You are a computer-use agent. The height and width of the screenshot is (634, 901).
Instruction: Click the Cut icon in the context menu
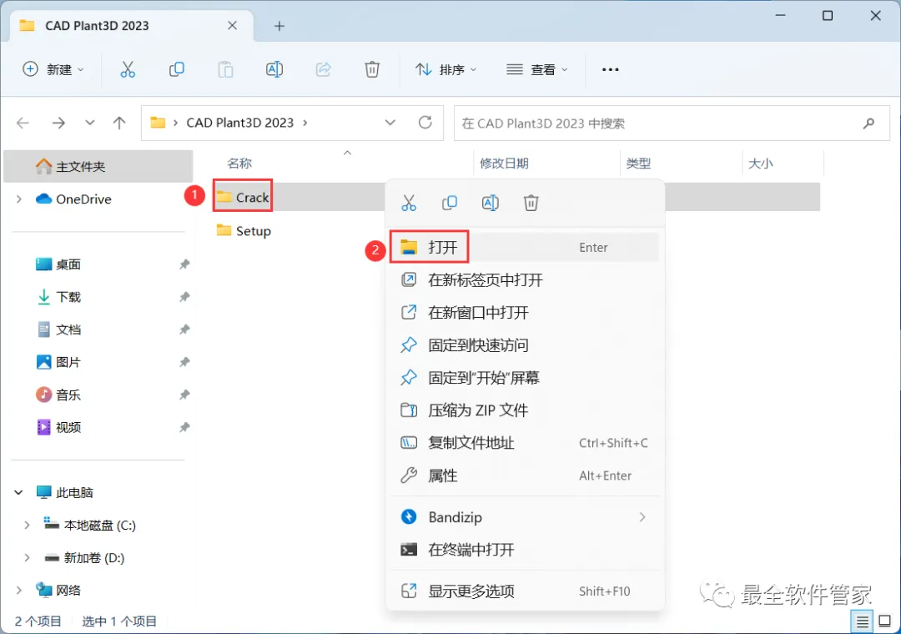coord(409,203)
